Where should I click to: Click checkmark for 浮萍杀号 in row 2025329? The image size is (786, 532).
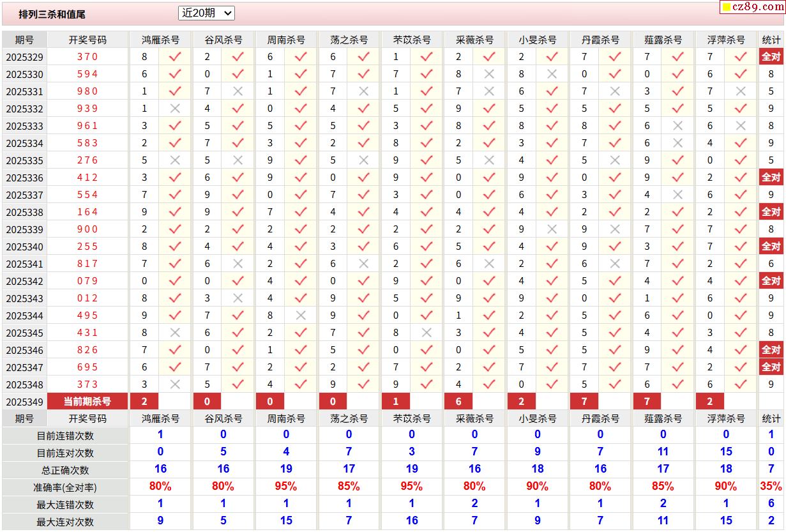pyautogui.click(x=740, y=57)
